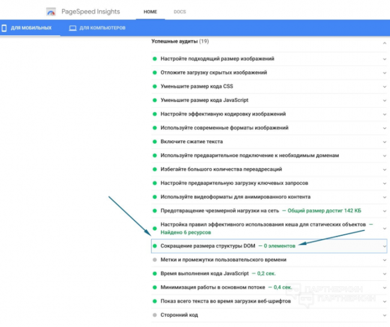Click green dot beside 'Сокращение размера структуры DOM'
This screenshot has height=327, width=390.
tap(154, 246)
